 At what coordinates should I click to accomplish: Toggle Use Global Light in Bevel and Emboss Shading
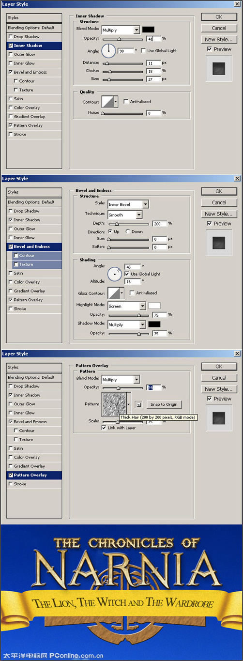pyautogui.click(x=127, y=274)
